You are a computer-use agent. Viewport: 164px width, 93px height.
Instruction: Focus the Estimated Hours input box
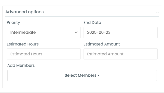[44, 54]
